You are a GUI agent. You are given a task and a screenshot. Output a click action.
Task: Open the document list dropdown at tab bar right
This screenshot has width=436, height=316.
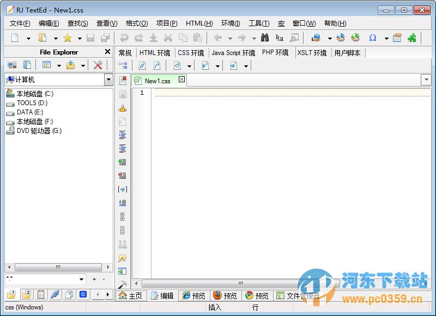click(426, 80)
